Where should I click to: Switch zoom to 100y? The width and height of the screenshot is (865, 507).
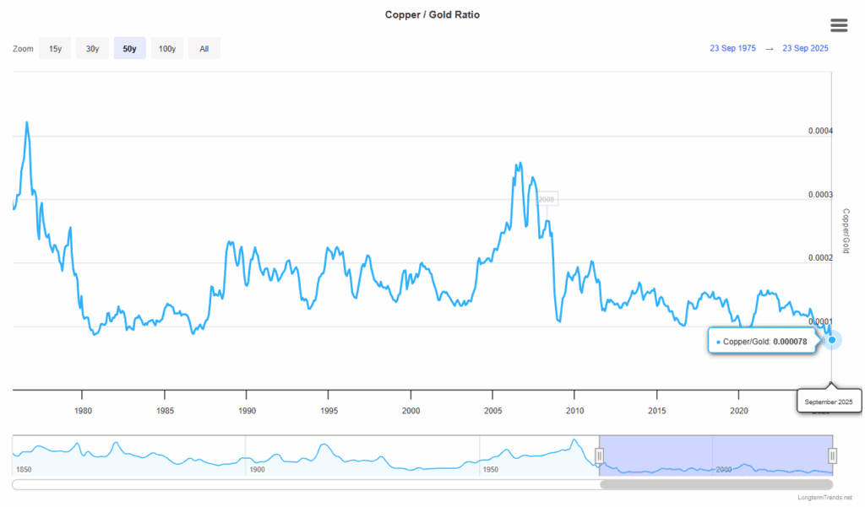167,49
